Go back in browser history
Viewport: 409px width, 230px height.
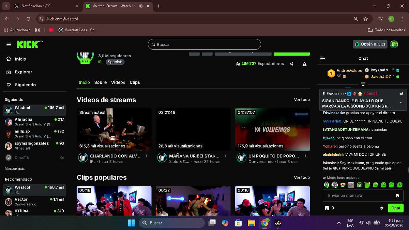click(7, 19)
